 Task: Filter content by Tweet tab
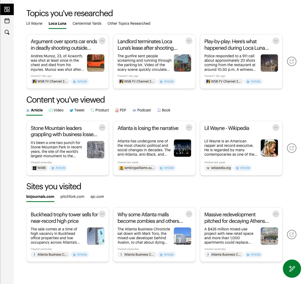tap(77, 110)
